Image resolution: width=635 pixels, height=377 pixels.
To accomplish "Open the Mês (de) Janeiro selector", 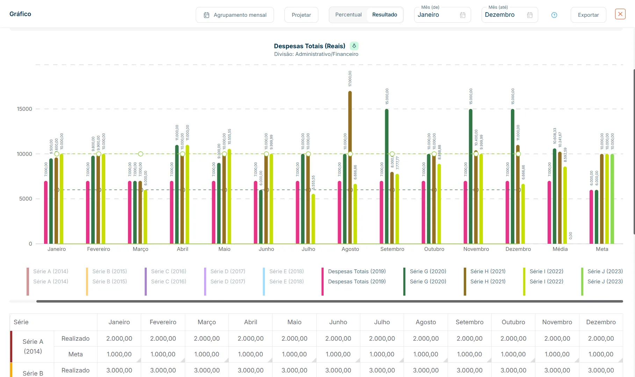I will pos(442,15).
